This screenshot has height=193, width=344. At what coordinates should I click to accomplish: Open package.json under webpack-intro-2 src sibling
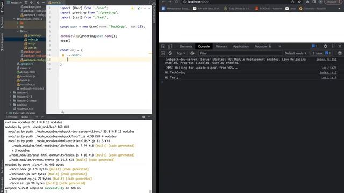[31, 51]
